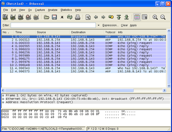This screenshot has width=172, height=132.
Task: Start a new live capture icon
Action: (x=21, y=17)
